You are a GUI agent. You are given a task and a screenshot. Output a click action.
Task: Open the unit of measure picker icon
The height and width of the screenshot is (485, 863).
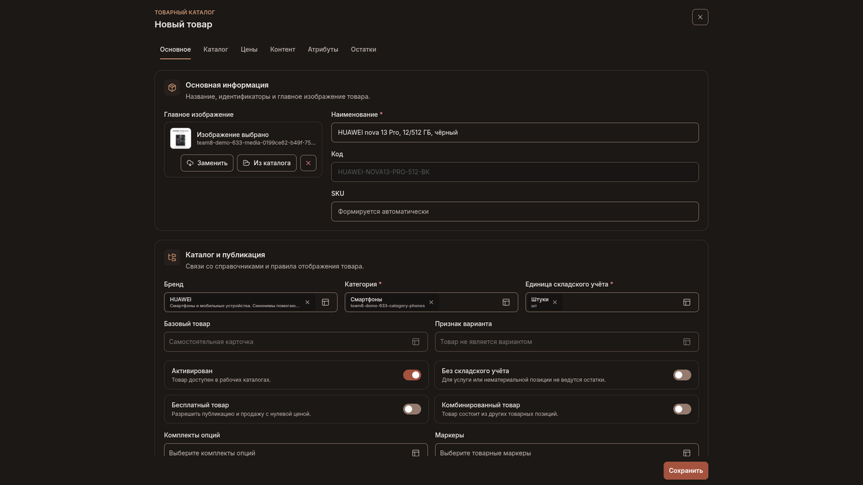687,302
